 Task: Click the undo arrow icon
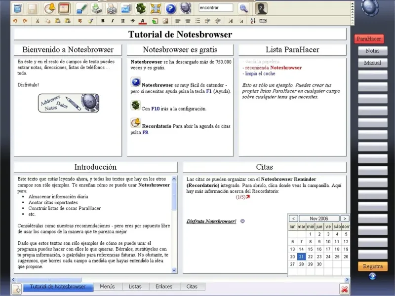(x=15, y=21)
